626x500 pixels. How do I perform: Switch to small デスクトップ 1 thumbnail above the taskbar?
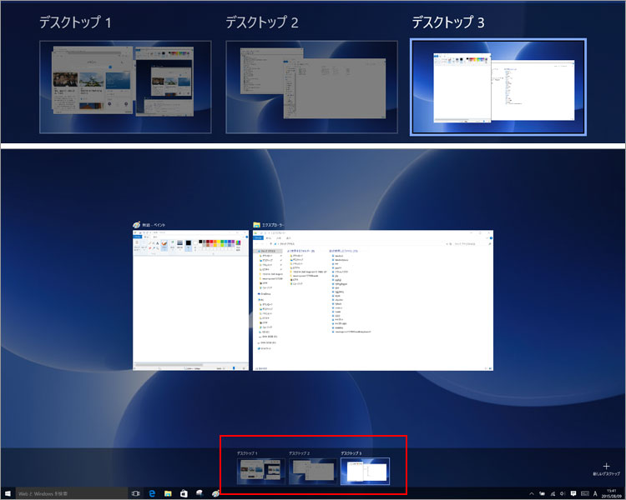pyautogui.click(x=261, y=472)
